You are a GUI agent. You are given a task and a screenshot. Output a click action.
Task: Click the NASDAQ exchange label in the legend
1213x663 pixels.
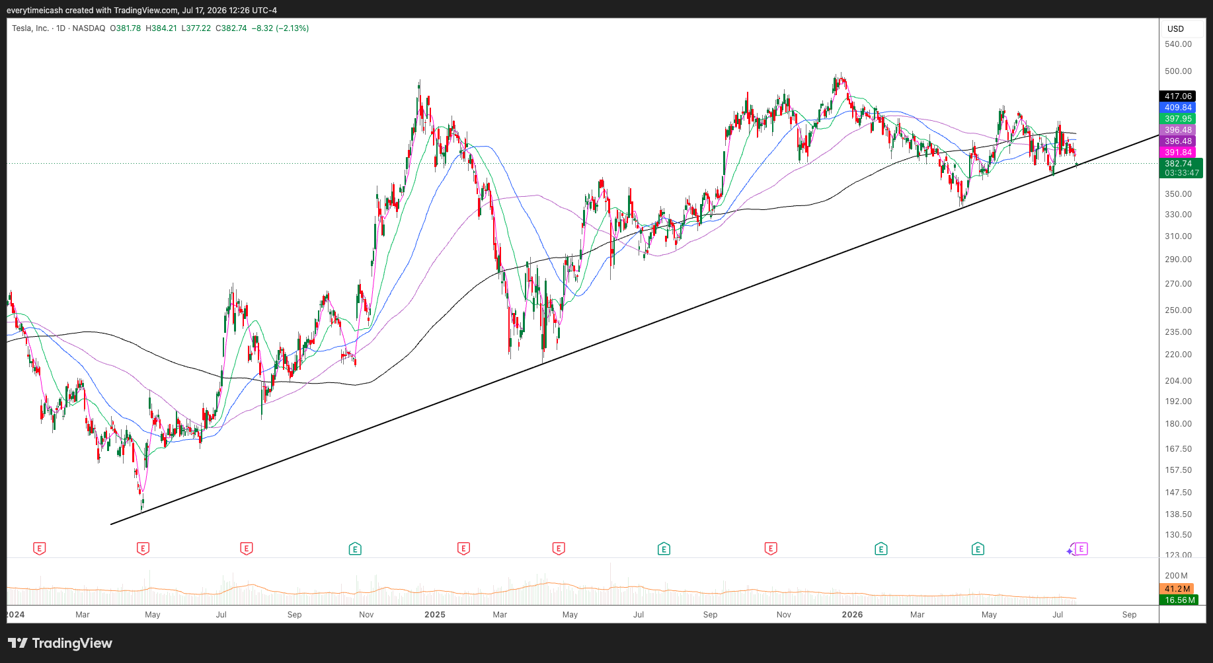[x=89, y=28]
